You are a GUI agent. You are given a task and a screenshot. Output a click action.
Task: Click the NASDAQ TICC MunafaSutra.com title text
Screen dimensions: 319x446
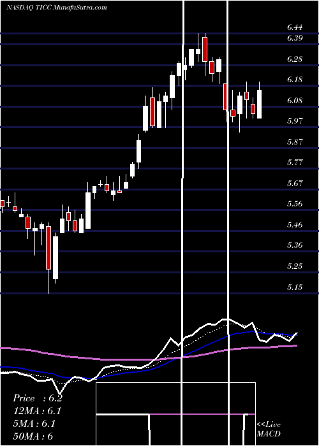tap(56, 7)
